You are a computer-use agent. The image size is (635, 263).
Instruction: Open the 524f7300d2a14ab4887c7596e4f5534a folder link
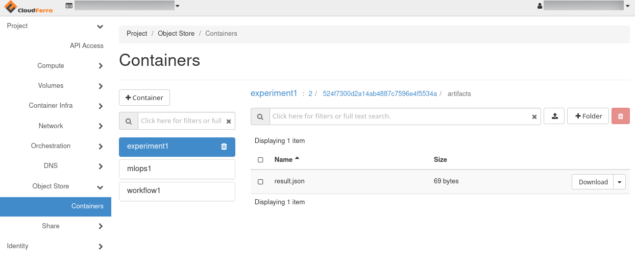380,94
